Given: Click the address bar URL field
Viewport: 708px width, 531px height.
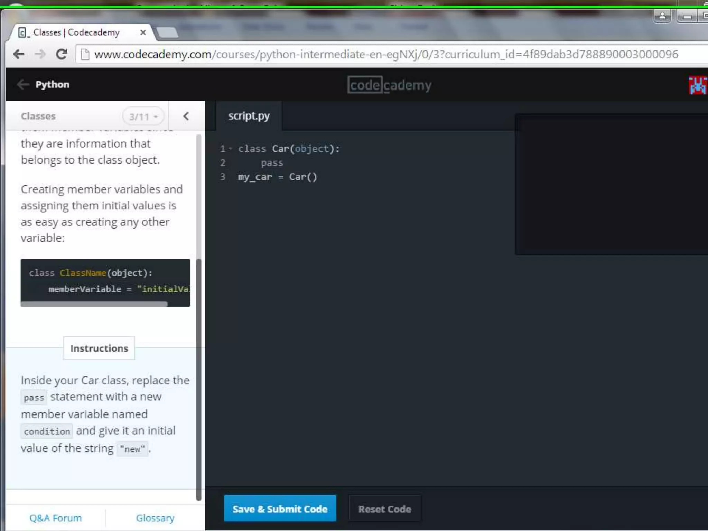Looking at the screenshot, I should (x=391, y=54).
